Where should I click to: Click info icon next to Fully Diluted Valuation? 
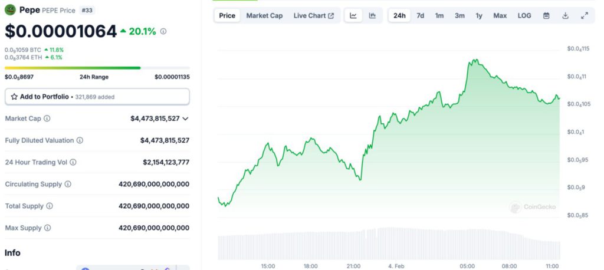coord(80,140)
